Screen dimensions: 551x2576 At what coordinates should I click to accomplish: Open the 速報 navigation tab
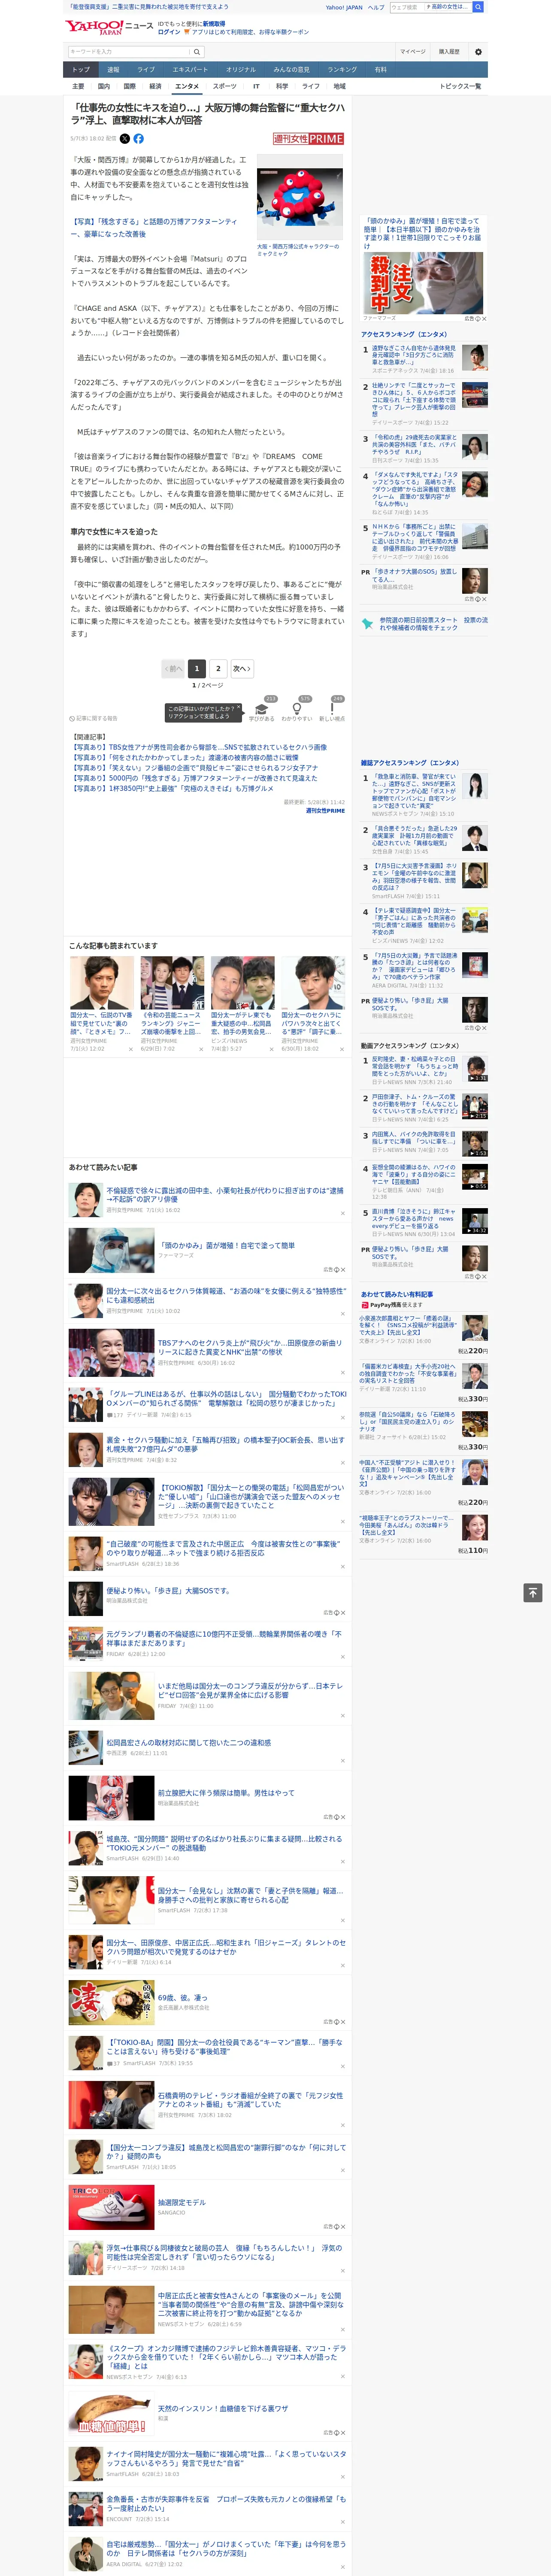click(113, 70)
